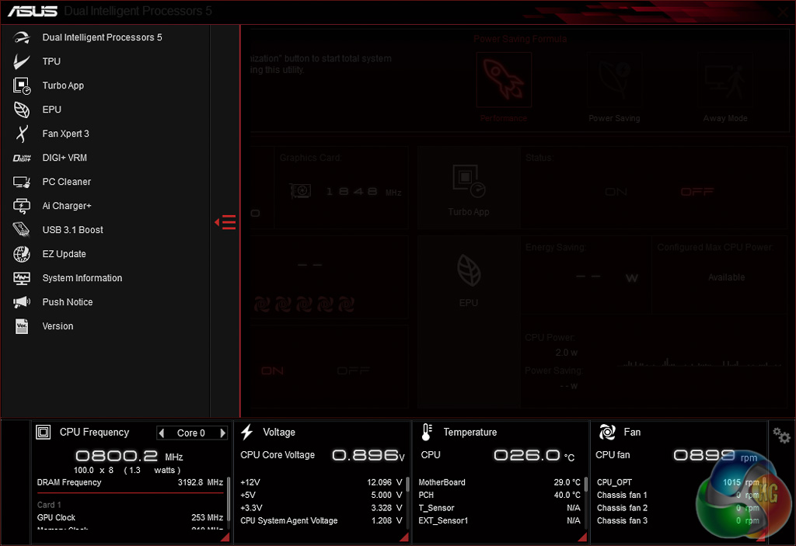Select the Version document icon
Viewport: 796px width, 546px height.
coord(21,326)
